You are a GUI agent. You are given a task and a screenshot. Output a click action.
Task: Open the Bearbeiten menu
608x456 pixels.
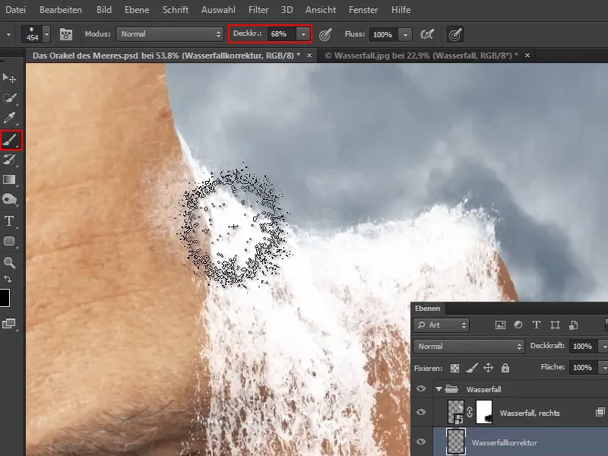click(61, 10)
